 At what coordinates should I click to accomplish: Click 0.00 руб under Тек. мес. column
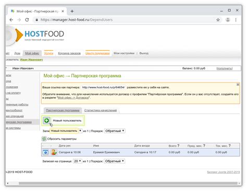click(x=221, y=152)
